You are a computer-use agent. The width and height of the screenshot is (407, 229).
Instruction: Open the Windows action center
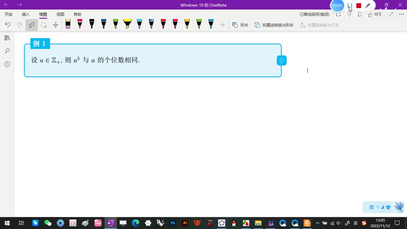(397, 223)
